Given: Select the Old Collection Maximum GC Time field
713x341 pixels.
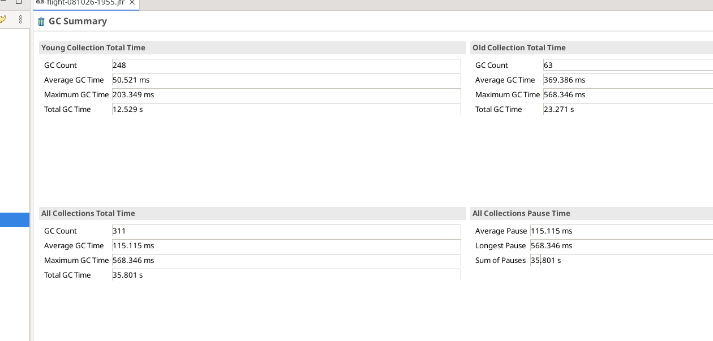Looking at the screenshot, I should 628,94.
